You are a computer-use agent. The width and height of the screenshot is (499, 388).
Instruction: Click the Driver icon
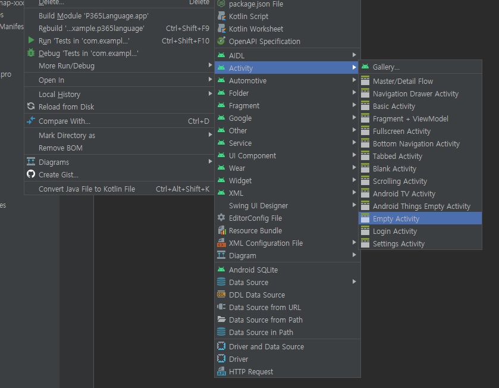pyautogui.click(x=221, y=358)
